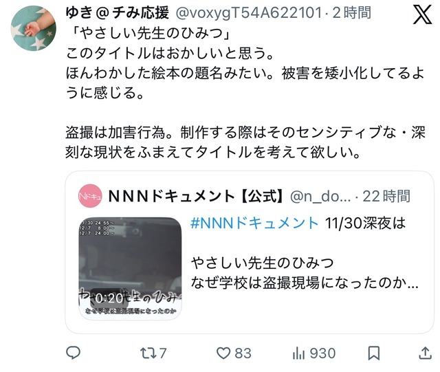Click the reply speech bubble icon

74,353
